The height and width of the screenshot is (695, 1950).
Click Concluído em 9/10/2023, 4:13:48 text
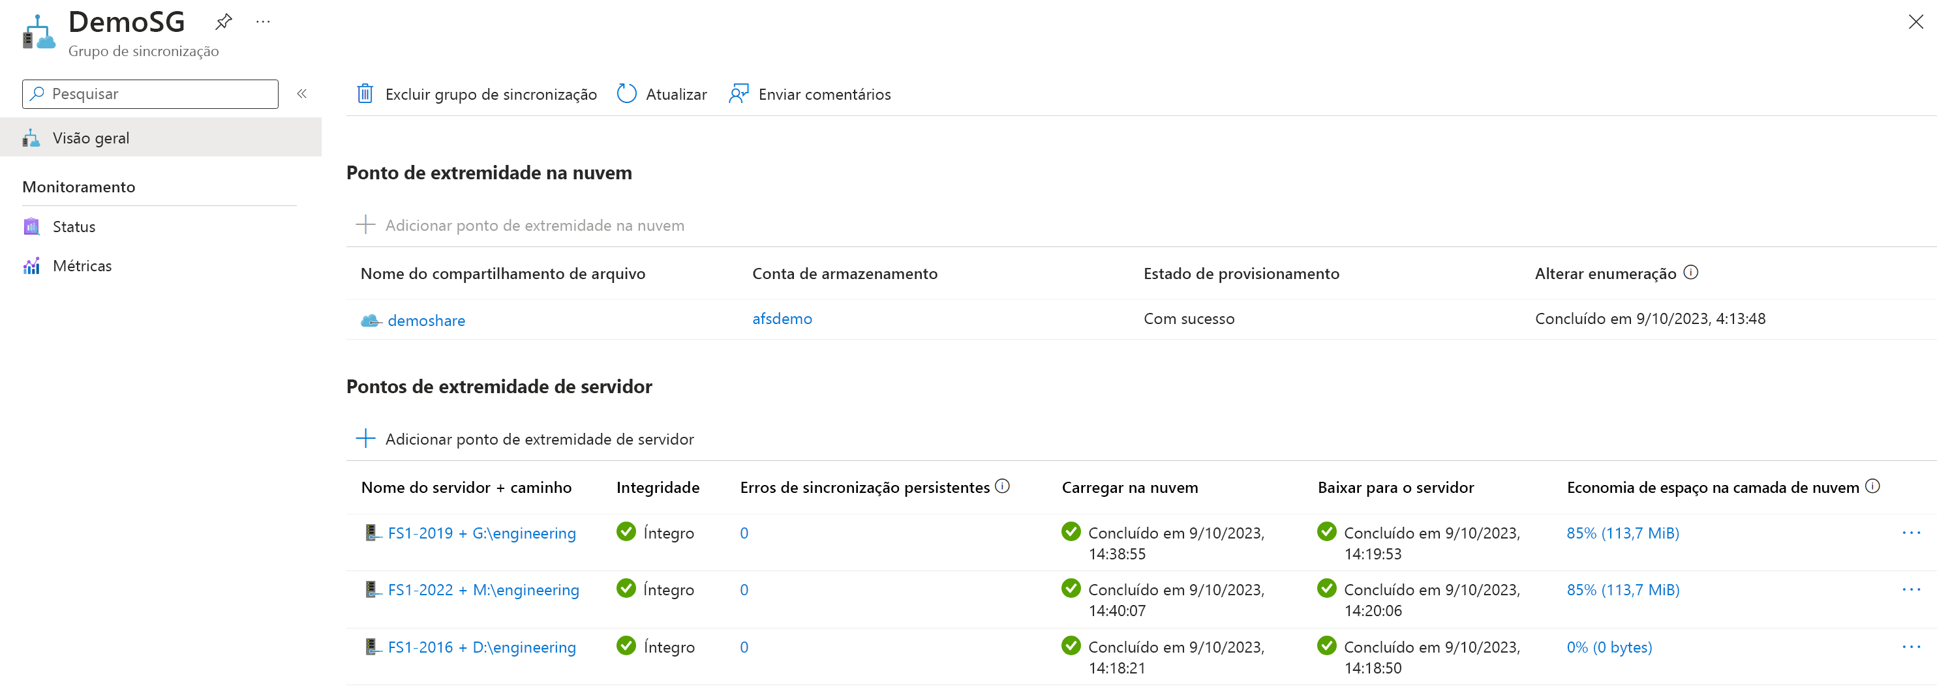1649,318
